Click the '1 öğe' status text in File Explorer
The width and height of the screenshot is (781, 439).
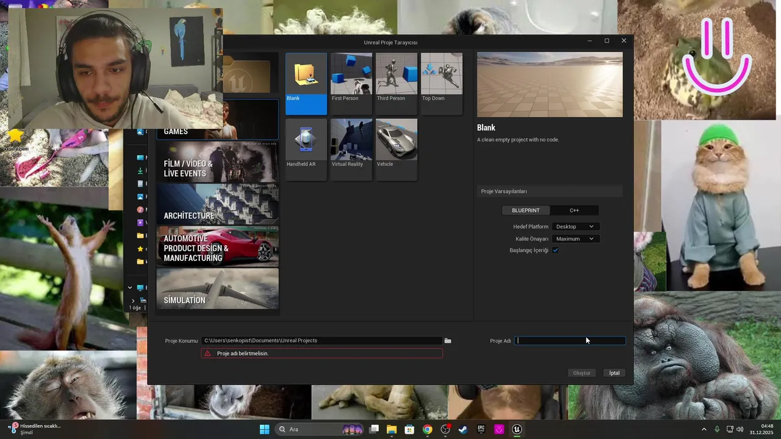135,308
